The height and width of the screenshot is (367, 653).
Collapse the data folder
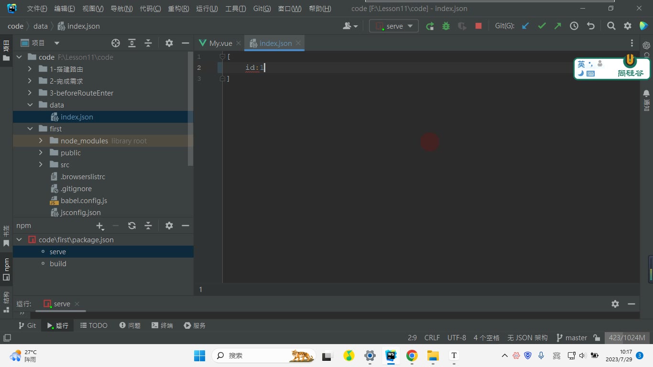pyautogui.click(x=30, y=105)
